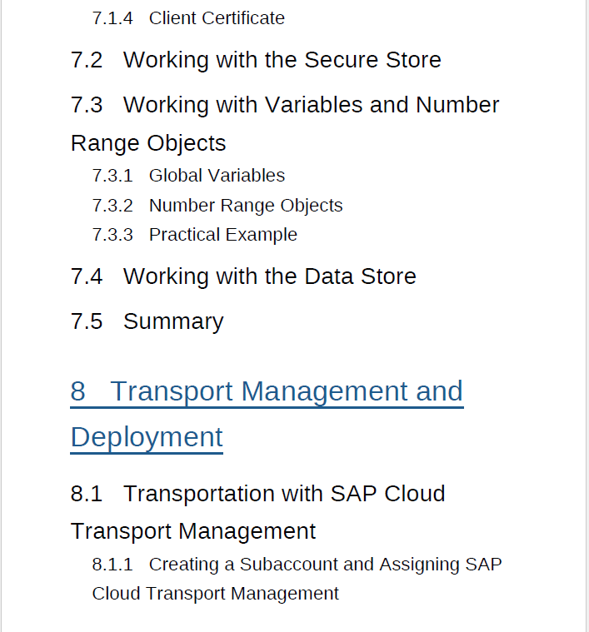
Task: Select Creating a Subaccount and Assigning SAP
Action: tap(325, 565)
